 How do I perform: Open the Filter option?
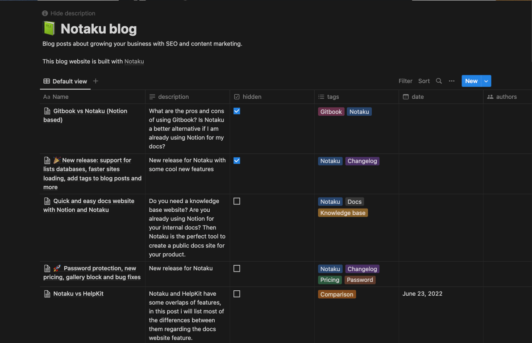click(x=405, y=81)
